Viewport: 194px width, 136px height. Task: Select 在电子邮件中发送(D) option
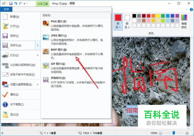pos(20,74)
